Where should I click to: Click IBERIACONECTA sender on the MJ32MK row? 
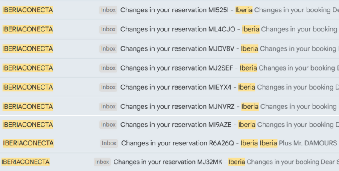(x=26, y=162)
